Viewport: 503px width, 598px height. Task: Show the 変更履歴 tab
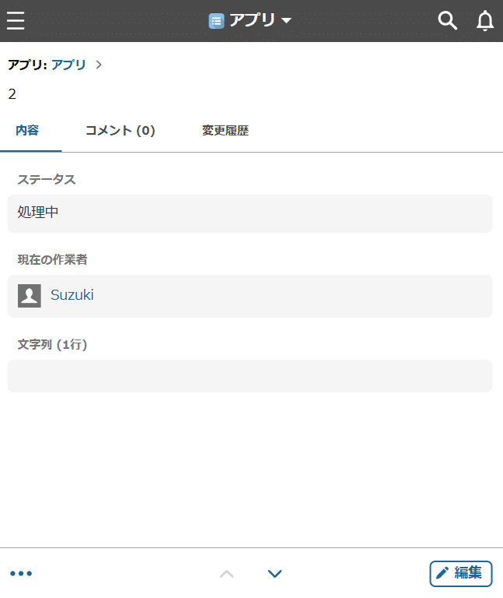point(225,131)
